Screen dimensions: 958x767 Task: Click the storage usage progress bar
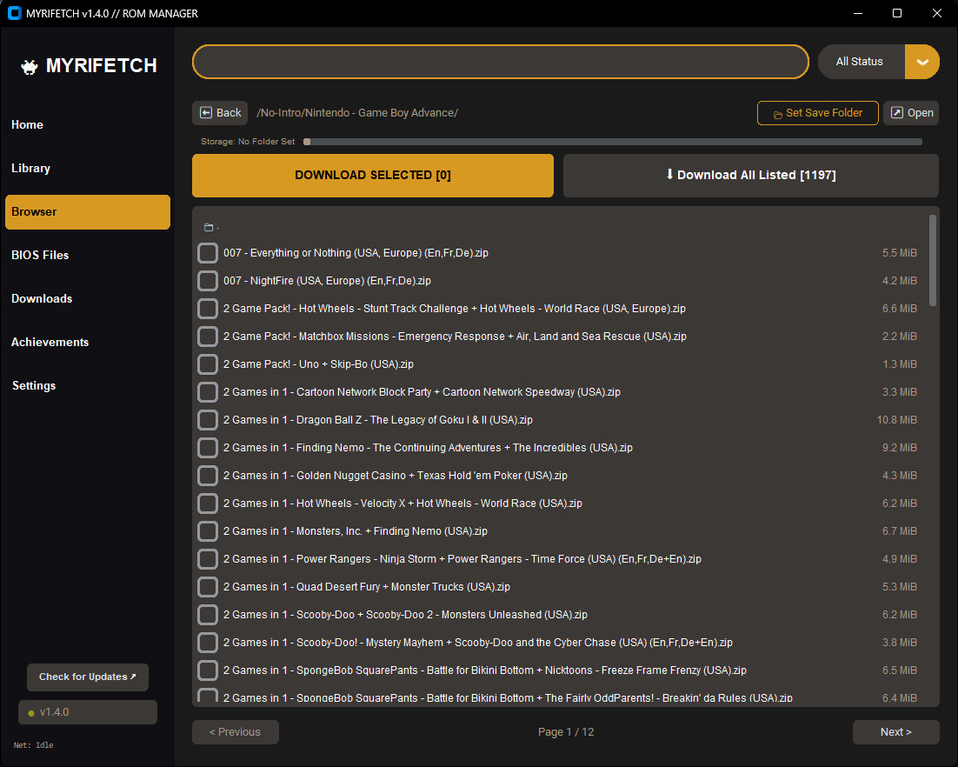click(613, 142)
